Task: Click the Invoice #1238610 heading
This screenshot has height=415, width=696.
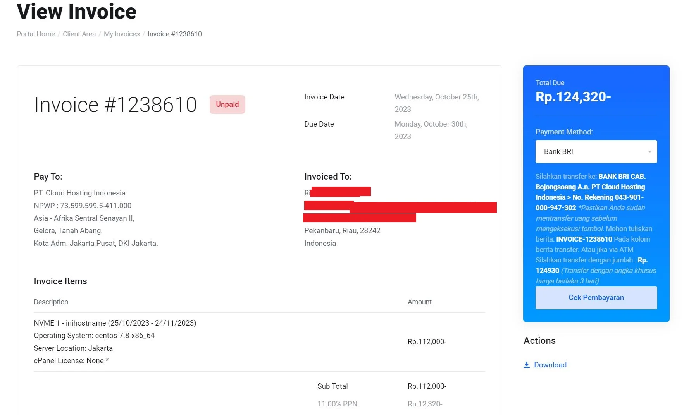Action: click(115, 104)
